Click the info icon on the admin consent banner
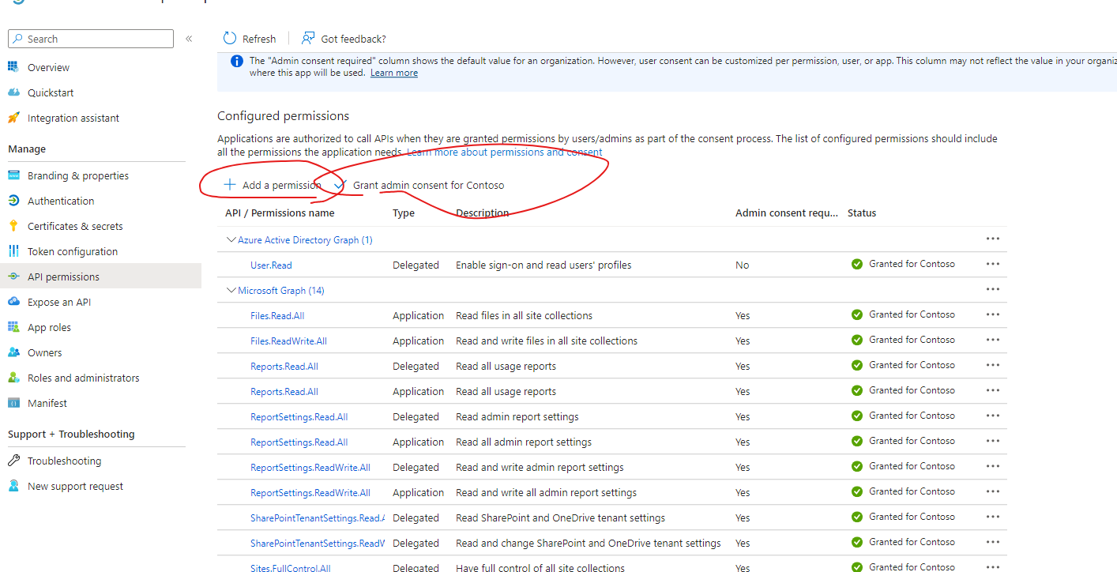The width and height of the screenshot is (1117, 572). (236, 60)
